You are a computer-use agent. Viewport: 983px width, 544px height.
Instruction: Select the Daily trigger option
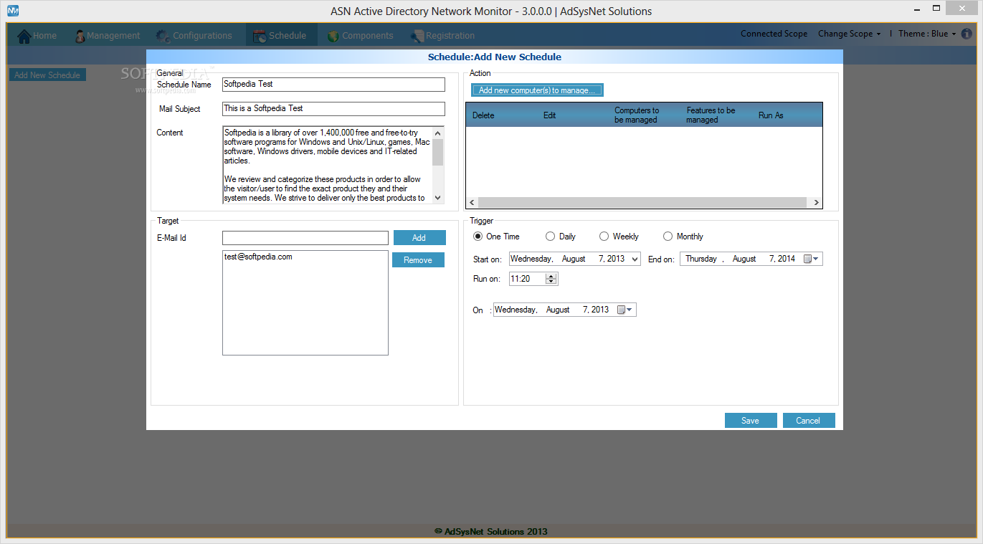click(x=551, y=237)
